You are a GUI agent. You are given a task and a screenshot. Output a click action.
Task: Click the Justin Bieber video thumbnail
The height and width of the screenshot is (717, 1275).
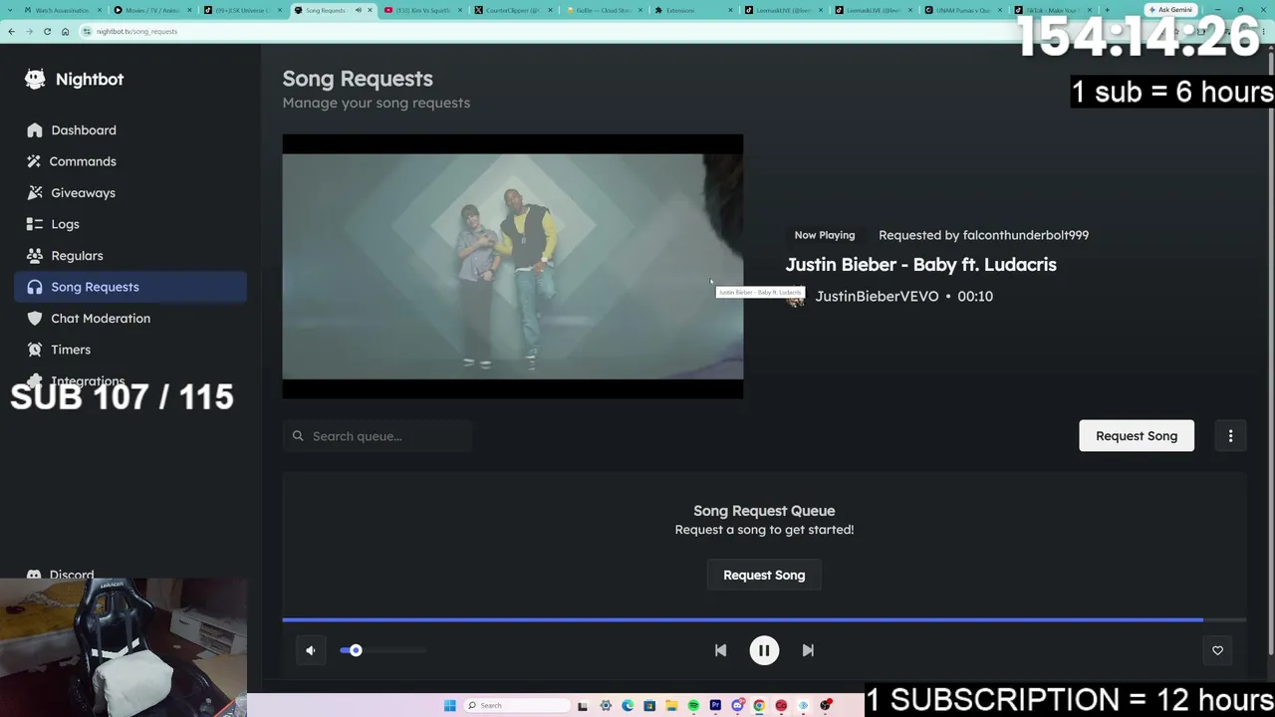click(513, 266)
